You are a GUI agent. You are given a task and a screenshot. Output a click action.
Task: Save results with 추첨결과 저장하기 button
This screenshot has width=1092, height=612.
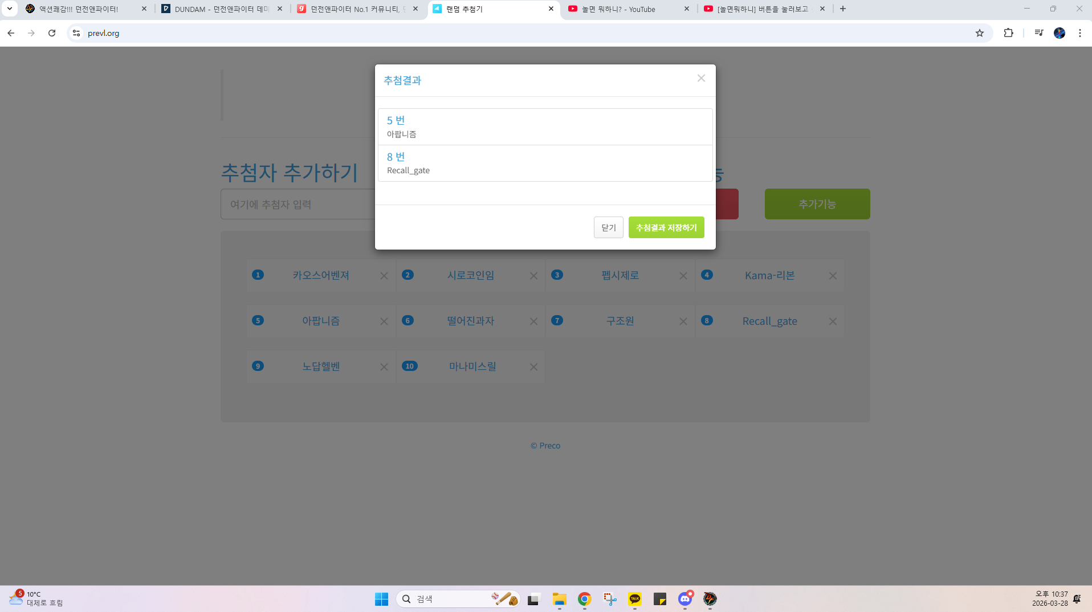pyautogui.click(x=666, y=227)
